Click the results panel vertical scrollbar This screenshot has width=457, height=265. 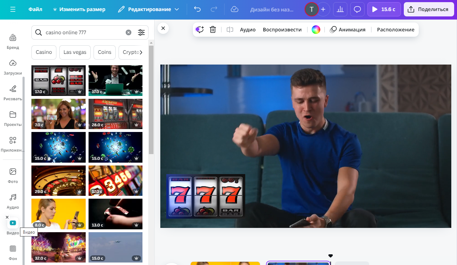(151, 100)
